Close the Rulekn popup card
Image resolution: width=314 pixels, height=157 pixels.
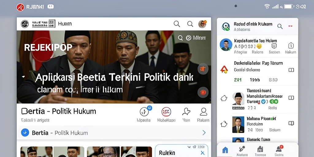tap(202, 153)
